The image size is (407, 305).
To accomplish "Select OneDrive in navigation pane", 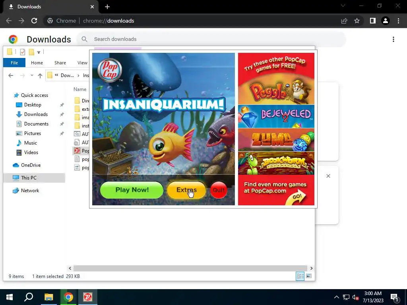I will tap(31, 165).
